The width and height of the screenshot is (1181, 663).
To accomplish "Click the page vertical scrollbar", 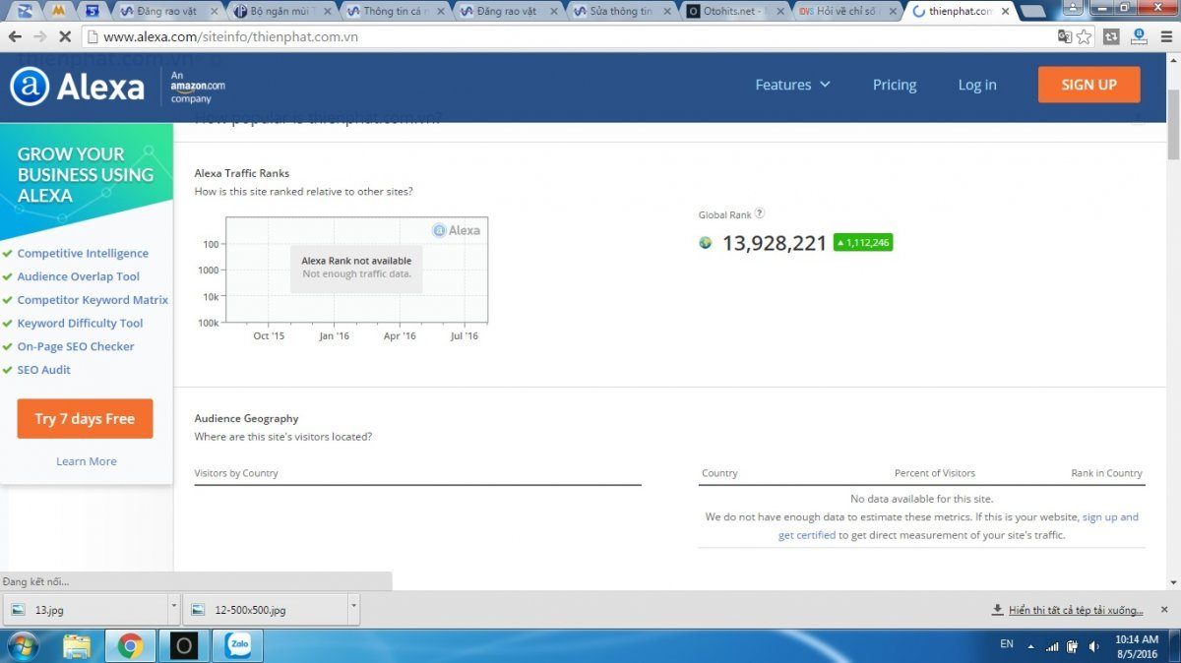I will (x=1173, y=123).
